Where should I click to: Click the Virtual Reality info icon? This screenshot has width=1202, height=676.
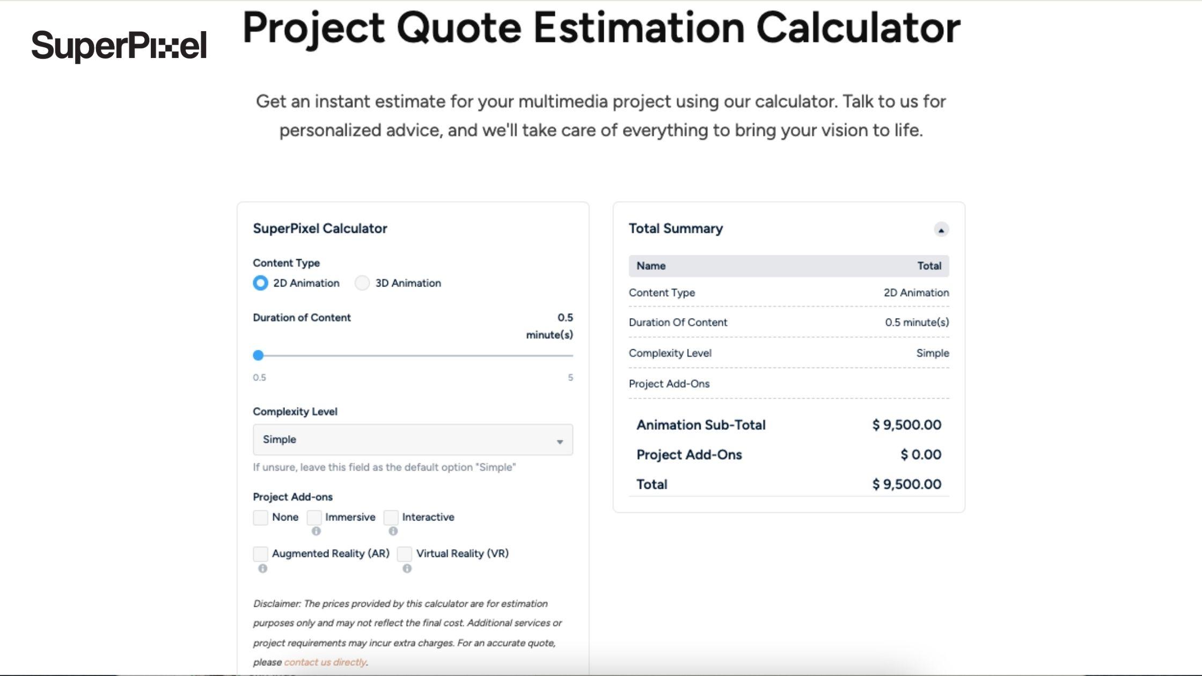tap(407, 569)
